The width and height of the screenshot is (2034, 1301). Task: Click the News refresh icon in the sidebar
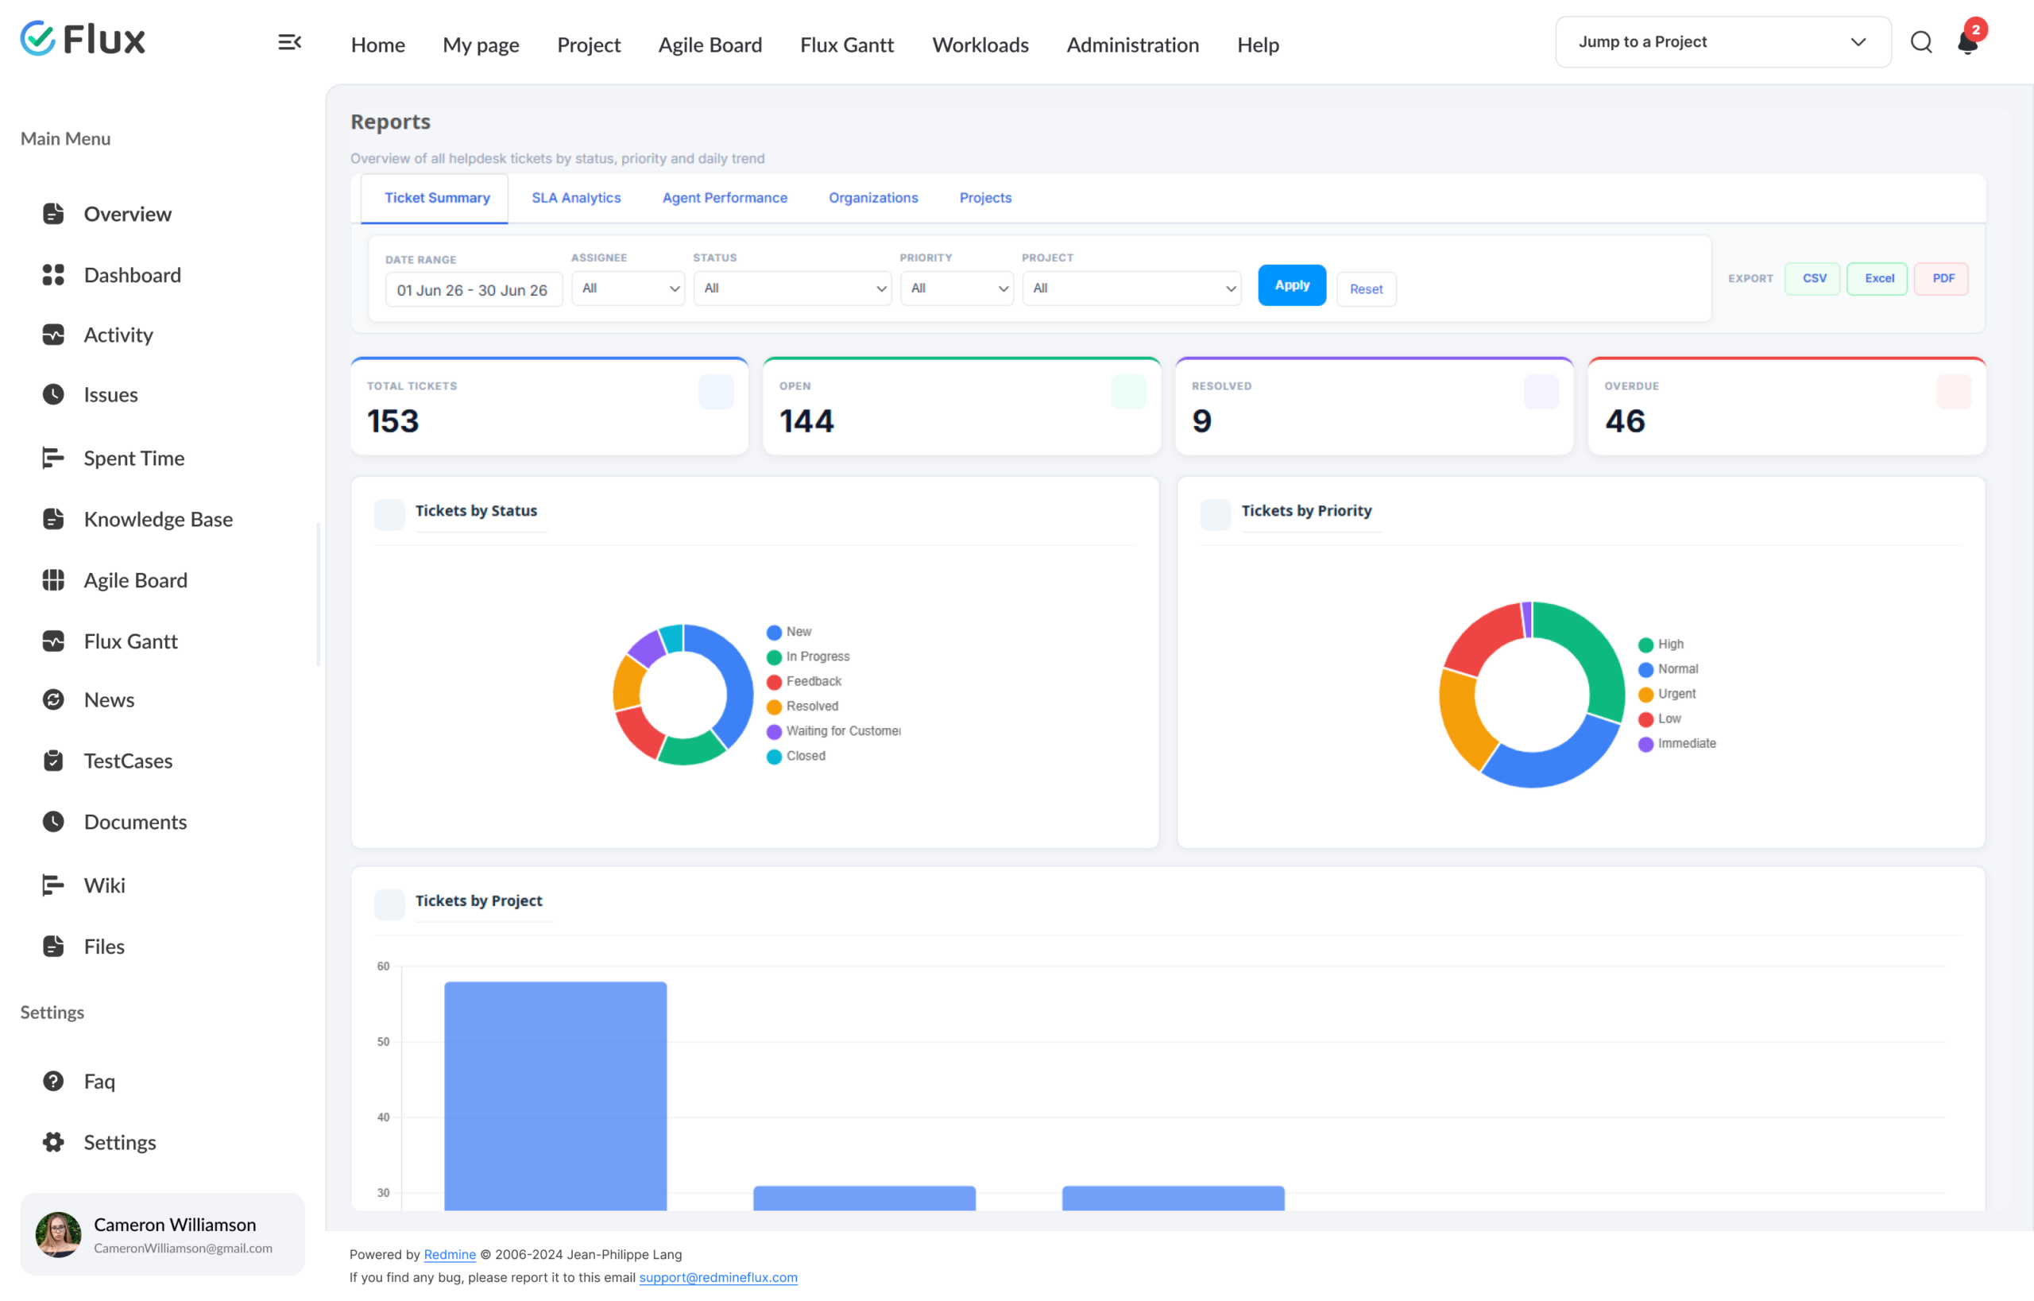tap(53, 699)
